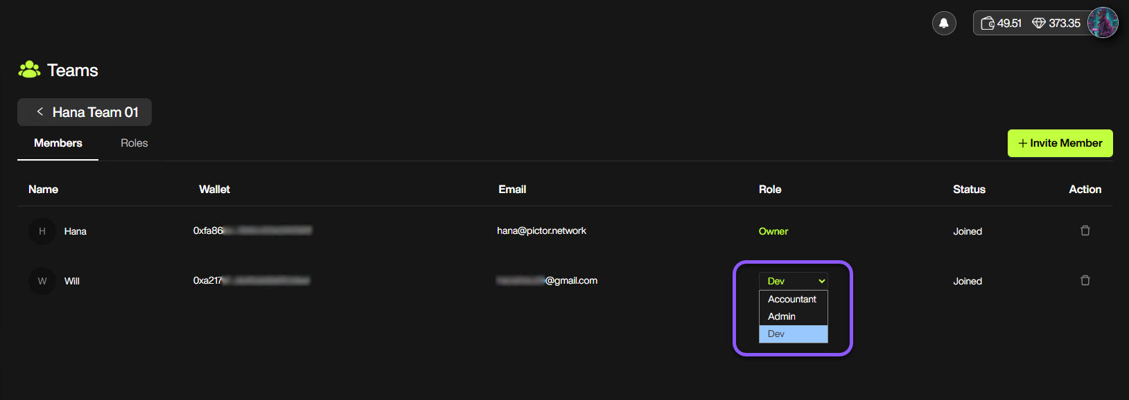Switch to the Roles tab
The width and height of the screenshot is (1129, 400).
[134, 143]
